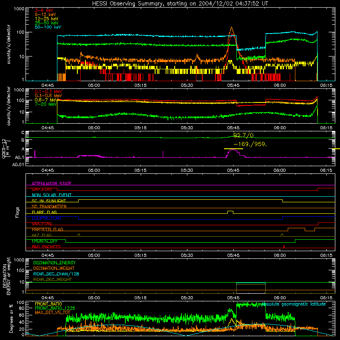The image size is (340, 340).
Task: Click the orange MAX_DET_VS_TOT legend label
Action: point(52,313)
